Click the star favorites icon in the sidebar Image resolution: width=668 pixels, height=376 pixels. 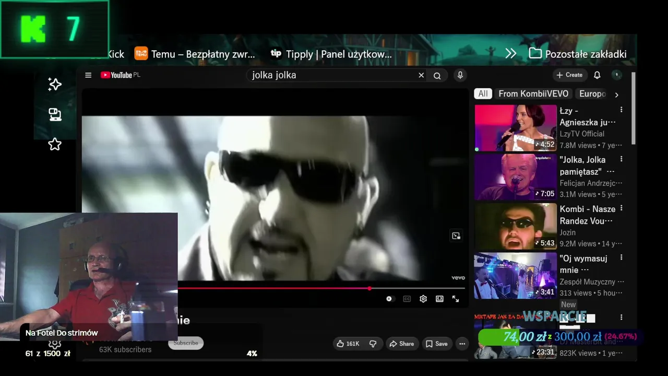point(55,144)
